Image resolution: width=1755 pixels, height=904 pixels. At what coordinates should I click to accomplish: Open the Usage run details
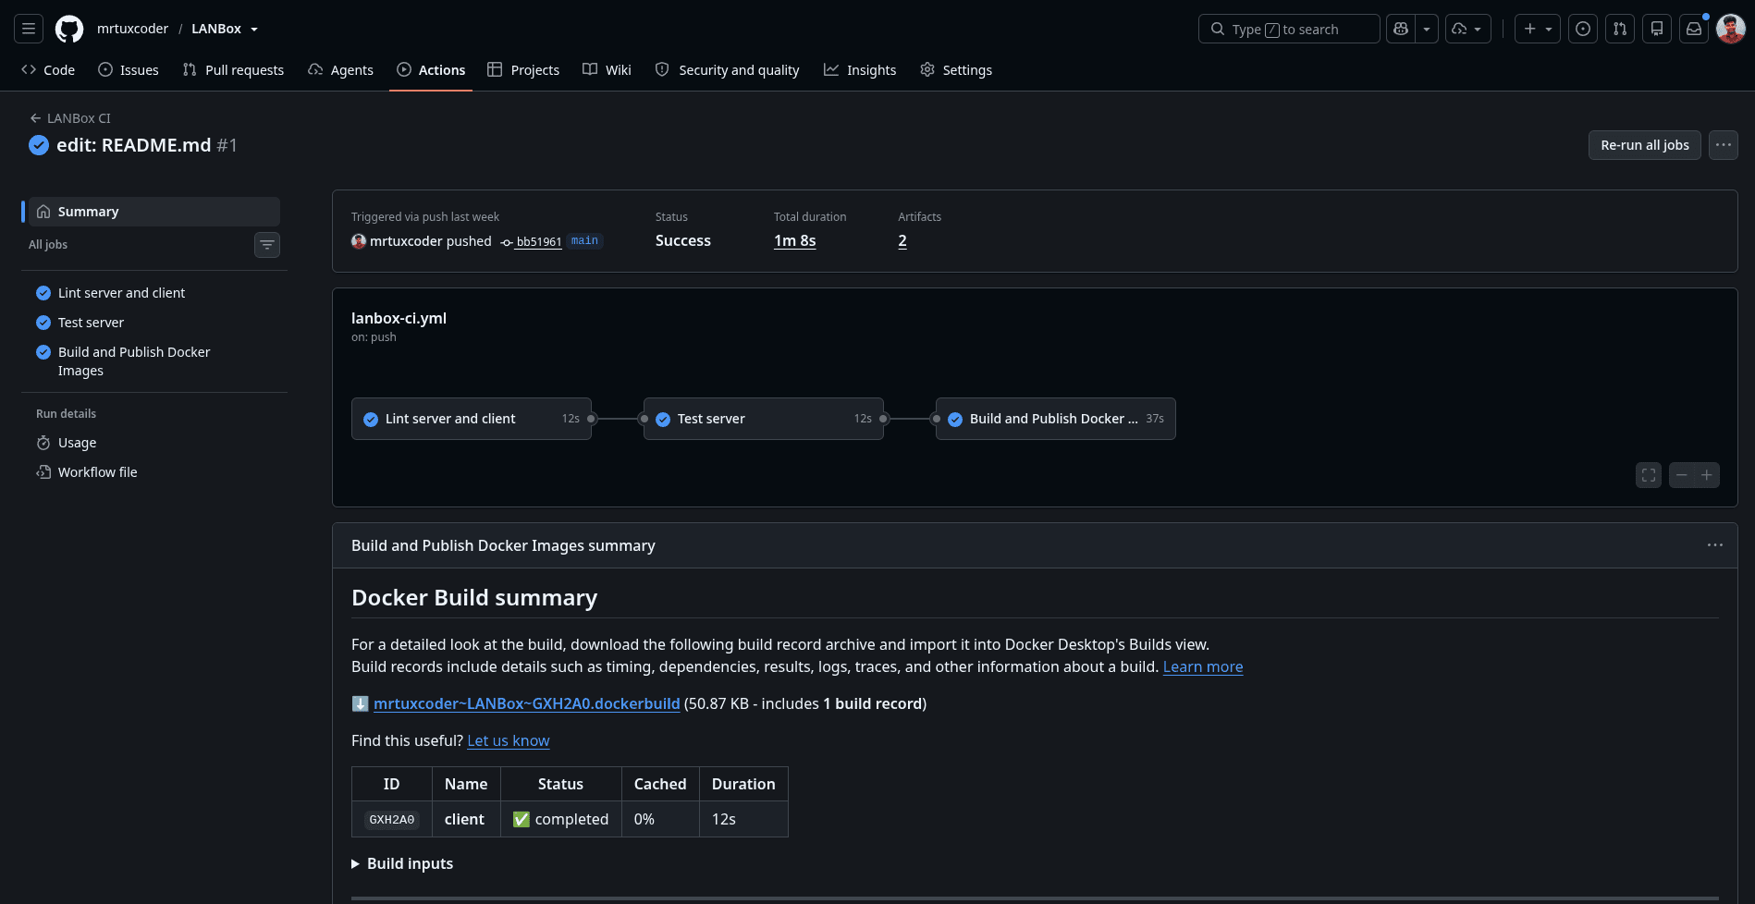77,443
